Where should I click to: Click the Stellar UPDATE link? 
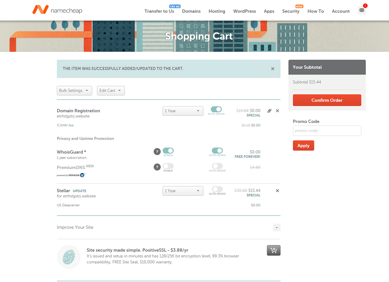[80, 191]
